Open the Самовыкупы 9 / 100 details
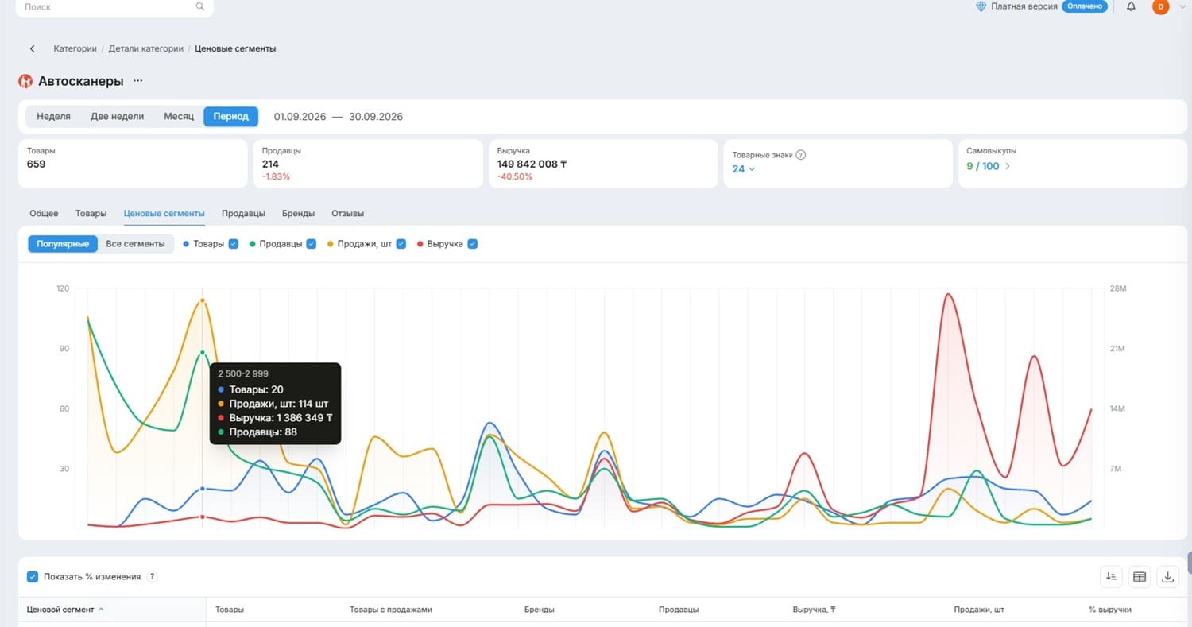This screenshot has height=627, width=1192. point(989,166)
